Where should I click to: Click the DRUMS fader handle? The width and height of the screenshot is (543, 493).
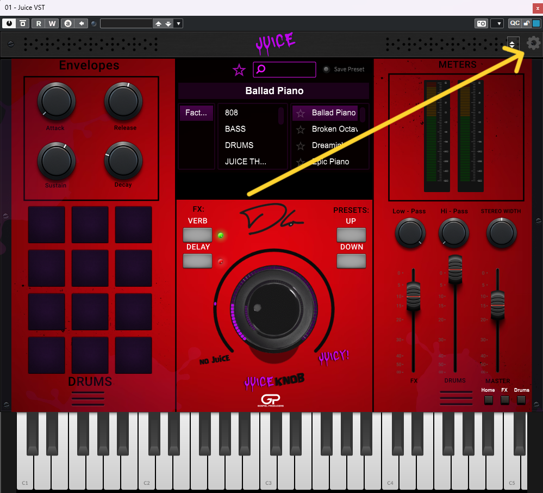[455, 269]
